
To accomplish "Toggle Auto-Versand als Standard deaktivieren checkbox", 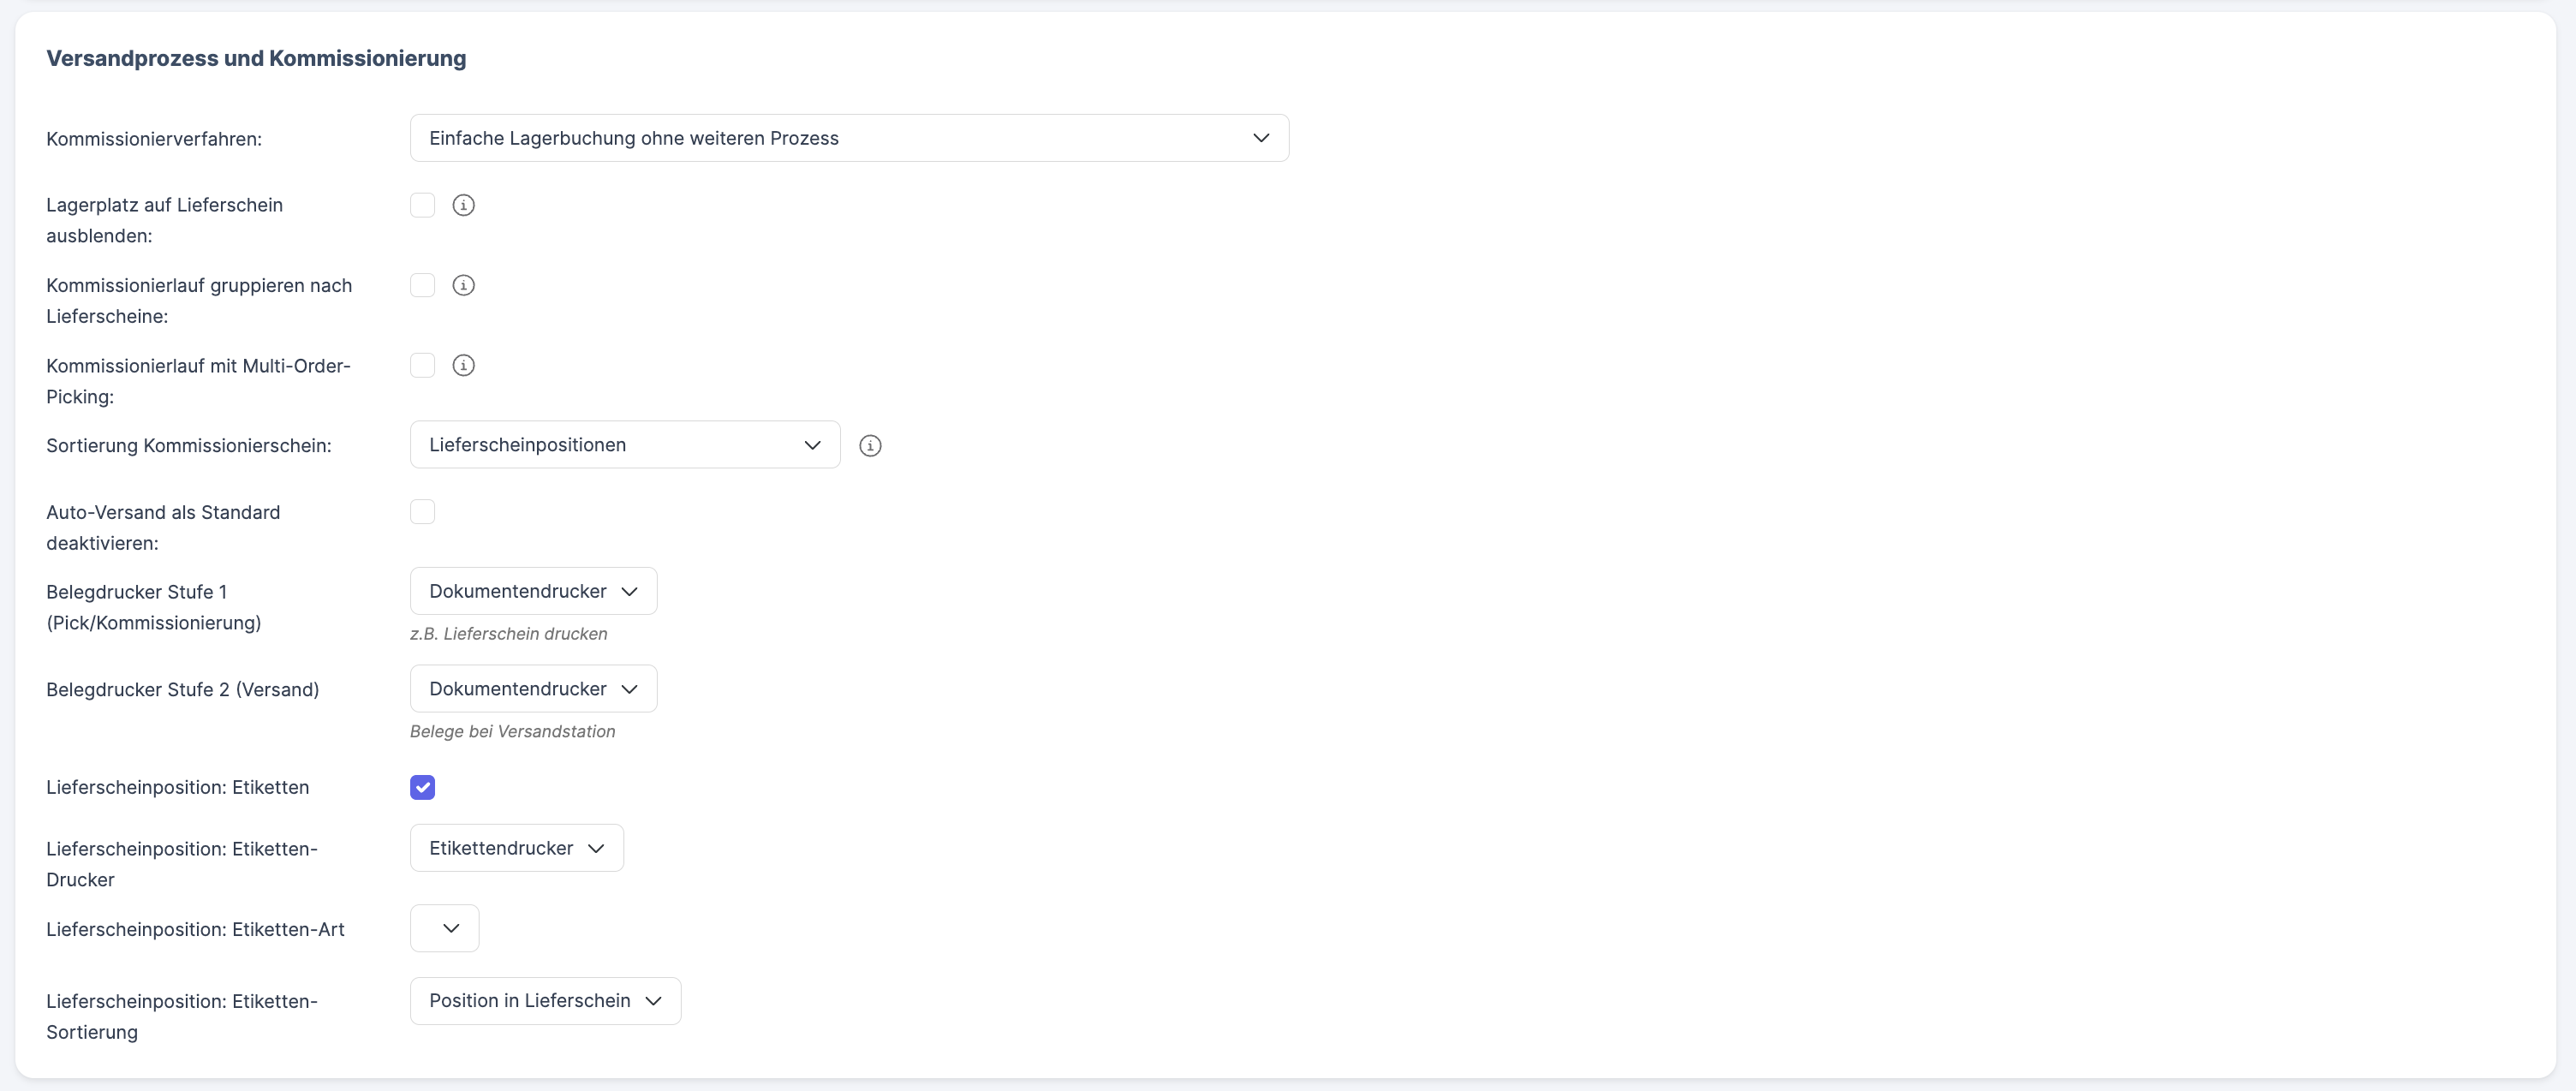I will point(422,512).
